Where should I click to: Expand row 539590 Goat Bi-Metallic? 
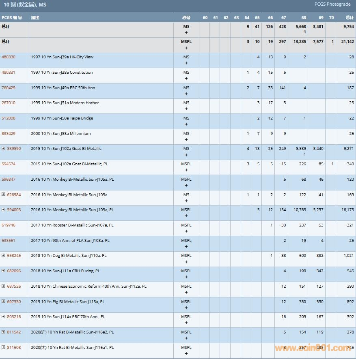[x=3, y=148]
